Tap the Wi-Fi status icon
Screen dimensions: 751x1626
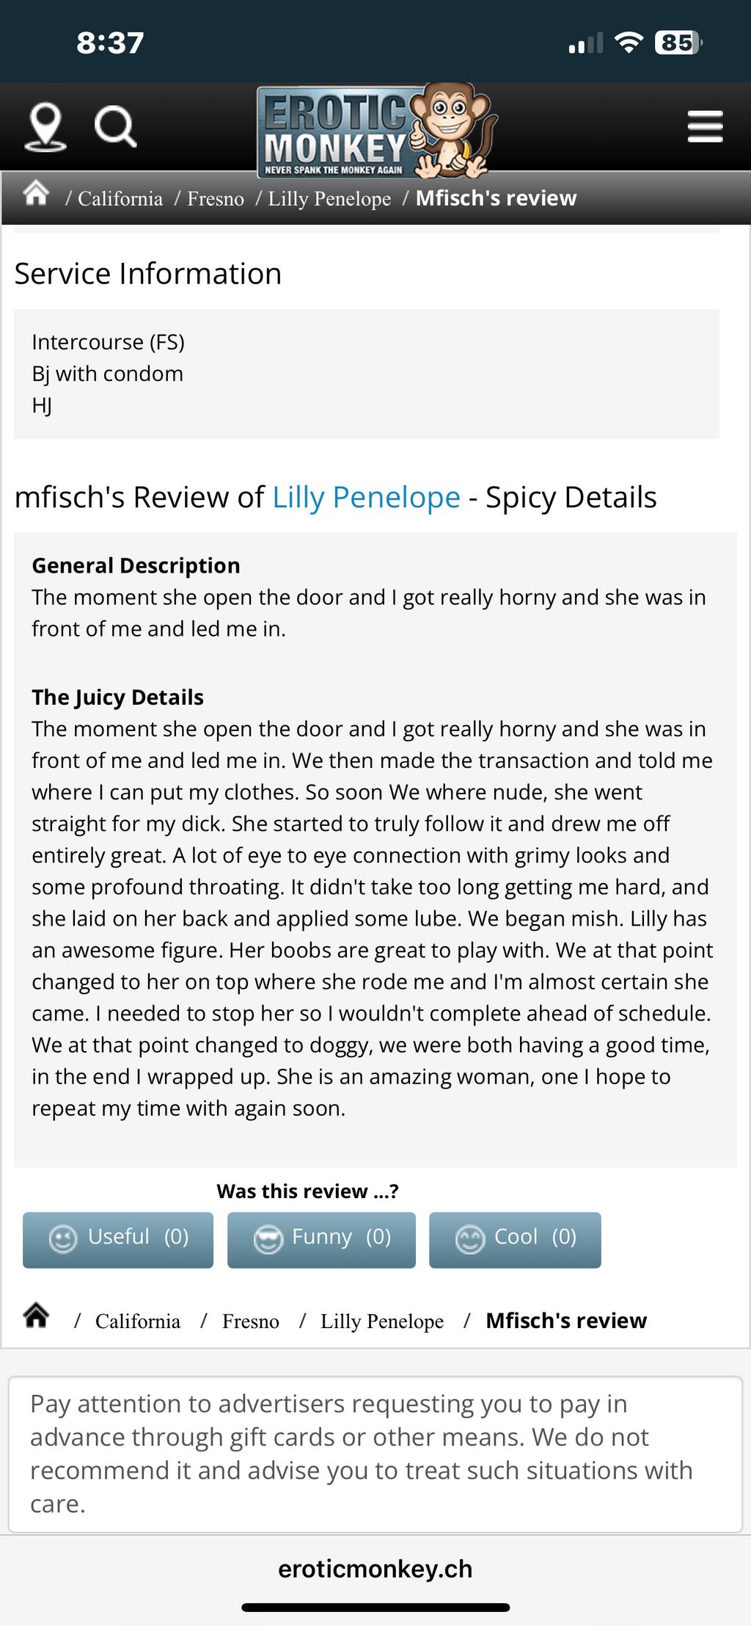628,43
